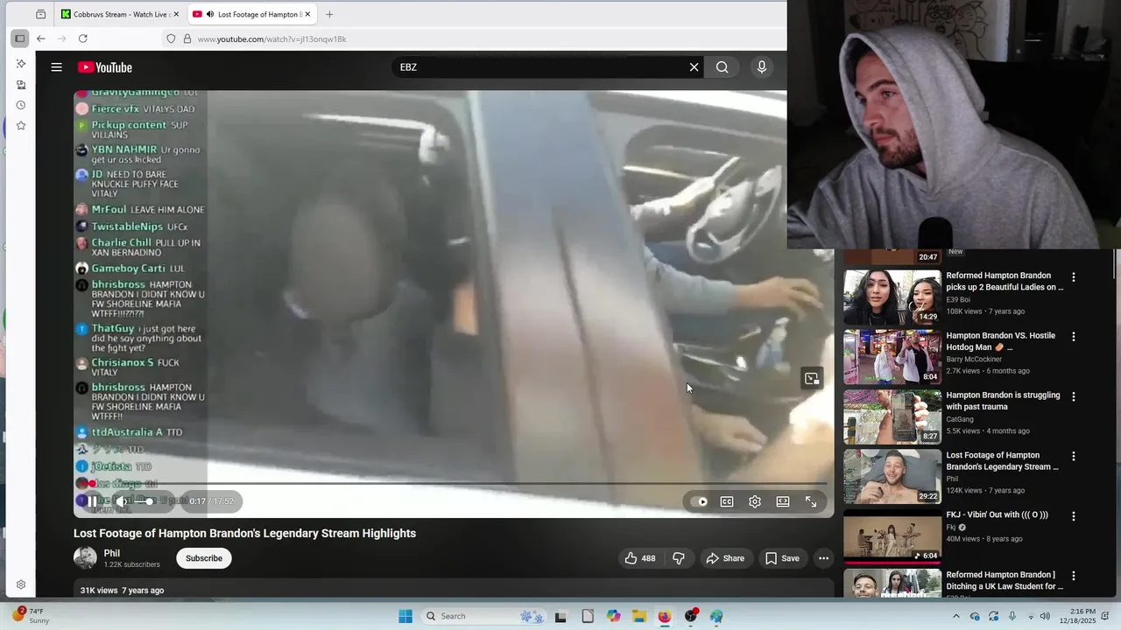This screenshot has width=1121, height=630.
Task: Open a new browser tab
Action: pos(329,14)
